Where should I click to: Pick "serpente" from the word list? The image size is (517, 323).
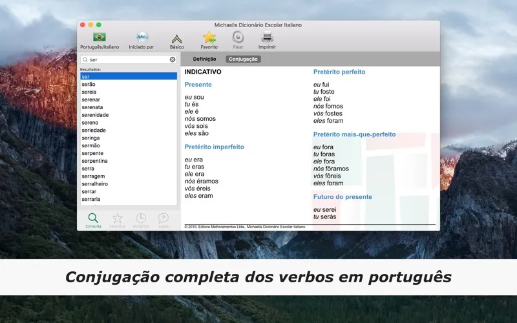point(92,153)
